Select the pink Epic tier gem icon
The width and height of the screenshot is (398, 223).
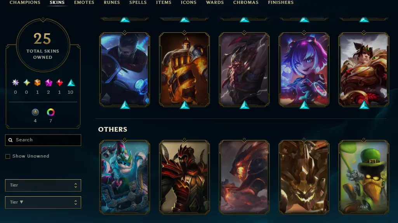coord(49,82)
